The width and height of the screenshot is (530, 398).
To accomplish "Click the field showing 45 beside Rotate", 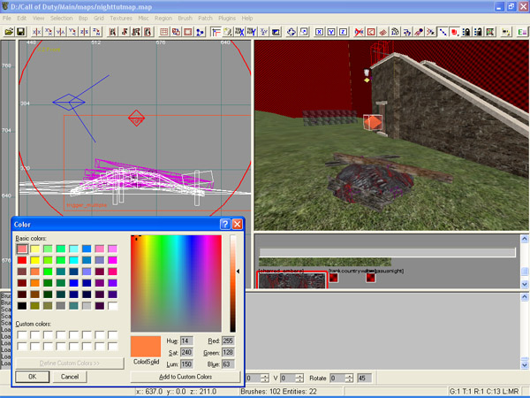I will (x=365, y=378).
